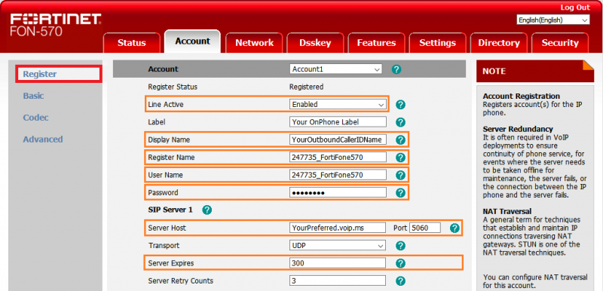Click the Password input field
The image size is (603, 291).
338,192
